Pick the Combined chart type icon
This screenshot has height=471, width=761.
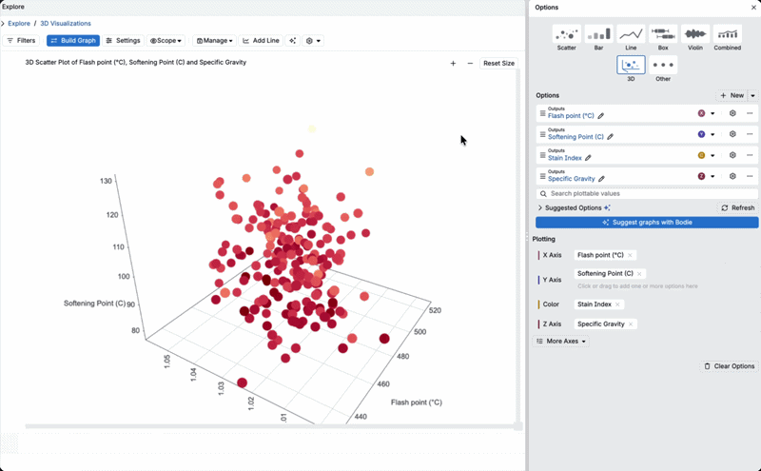tap(727, 34)
